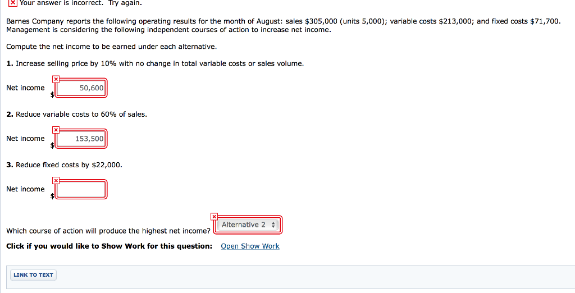Click the text 'Reduce fixed costs by $22,000.'

click(x=69, y=164)
